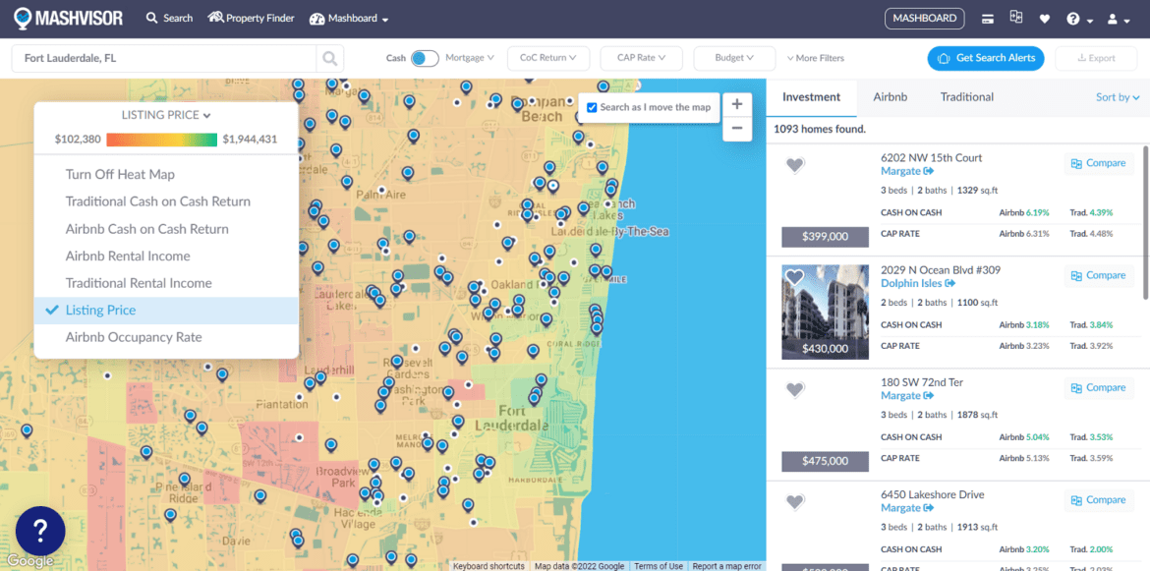This screenshot has width=1150, height=571.
Task: Switch to the Airbnb tab
Action: pyautogui.click(x=890, y=97)
